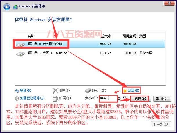
Task: Go back with the blue arrow button
Action: pyautogui.click(x=7, y=7)
